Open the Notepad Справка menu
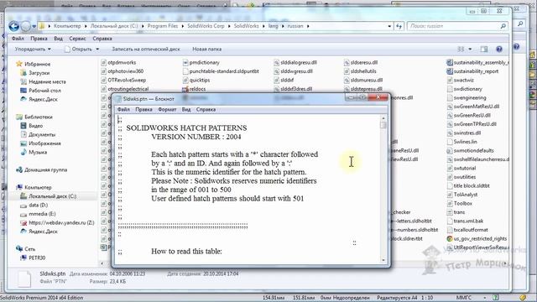 point(206,110)
